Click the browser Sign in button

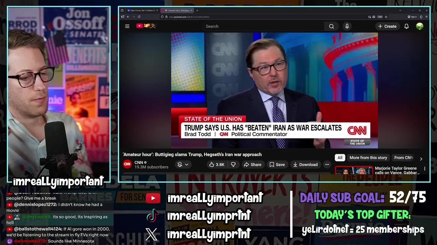point(412,17)
